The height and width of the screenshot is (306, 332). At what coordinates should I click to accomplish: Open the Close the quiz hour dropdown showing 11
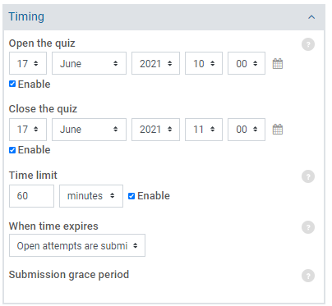(x=204, y=130)
